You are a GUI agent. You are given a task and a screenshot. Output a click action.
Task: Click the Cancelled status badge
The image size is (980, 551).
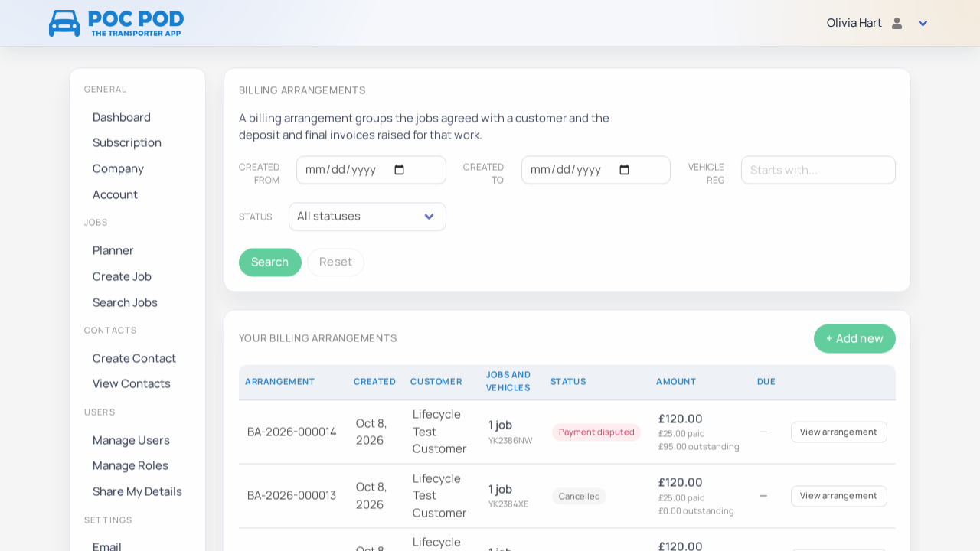point(580,496)
